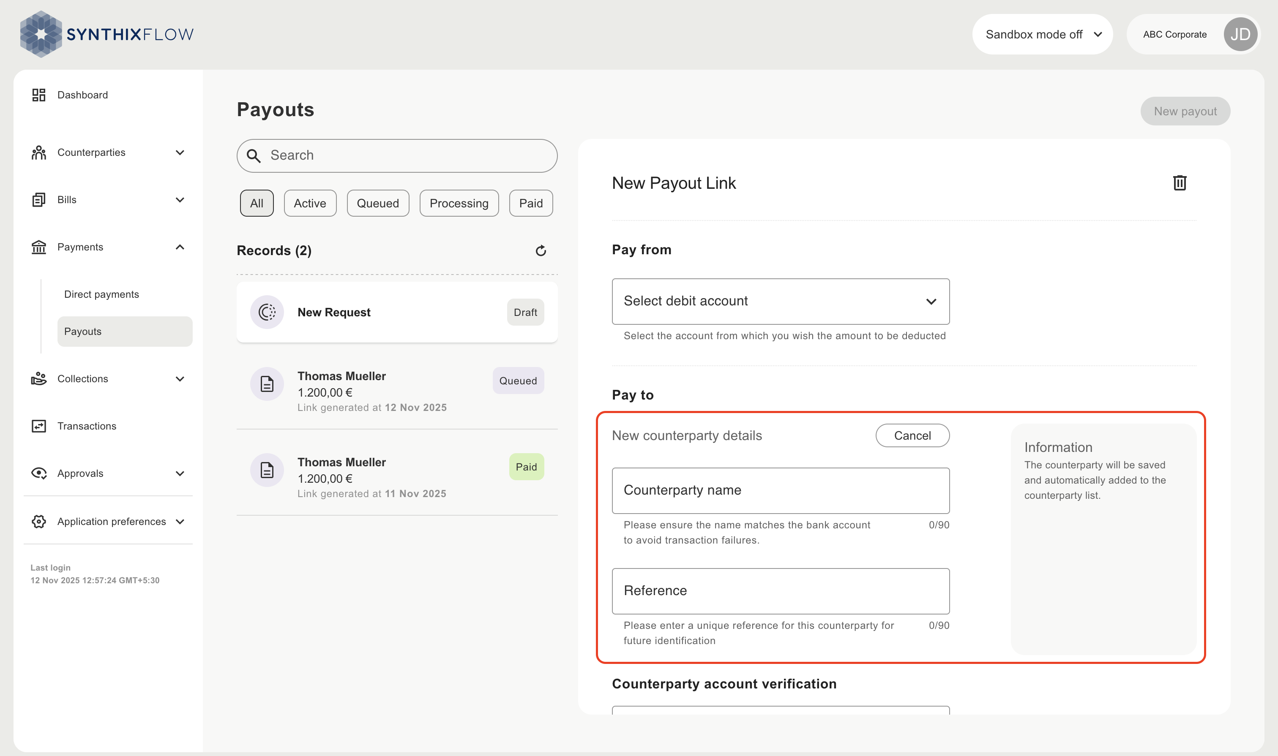Focus the Search payouts field

[397, 155]
